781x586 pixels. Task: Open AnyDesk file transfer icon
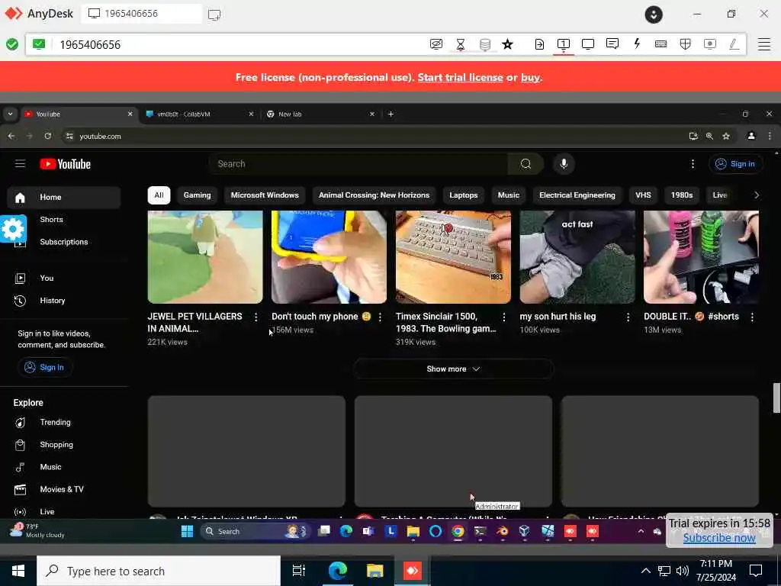(539, 44)
